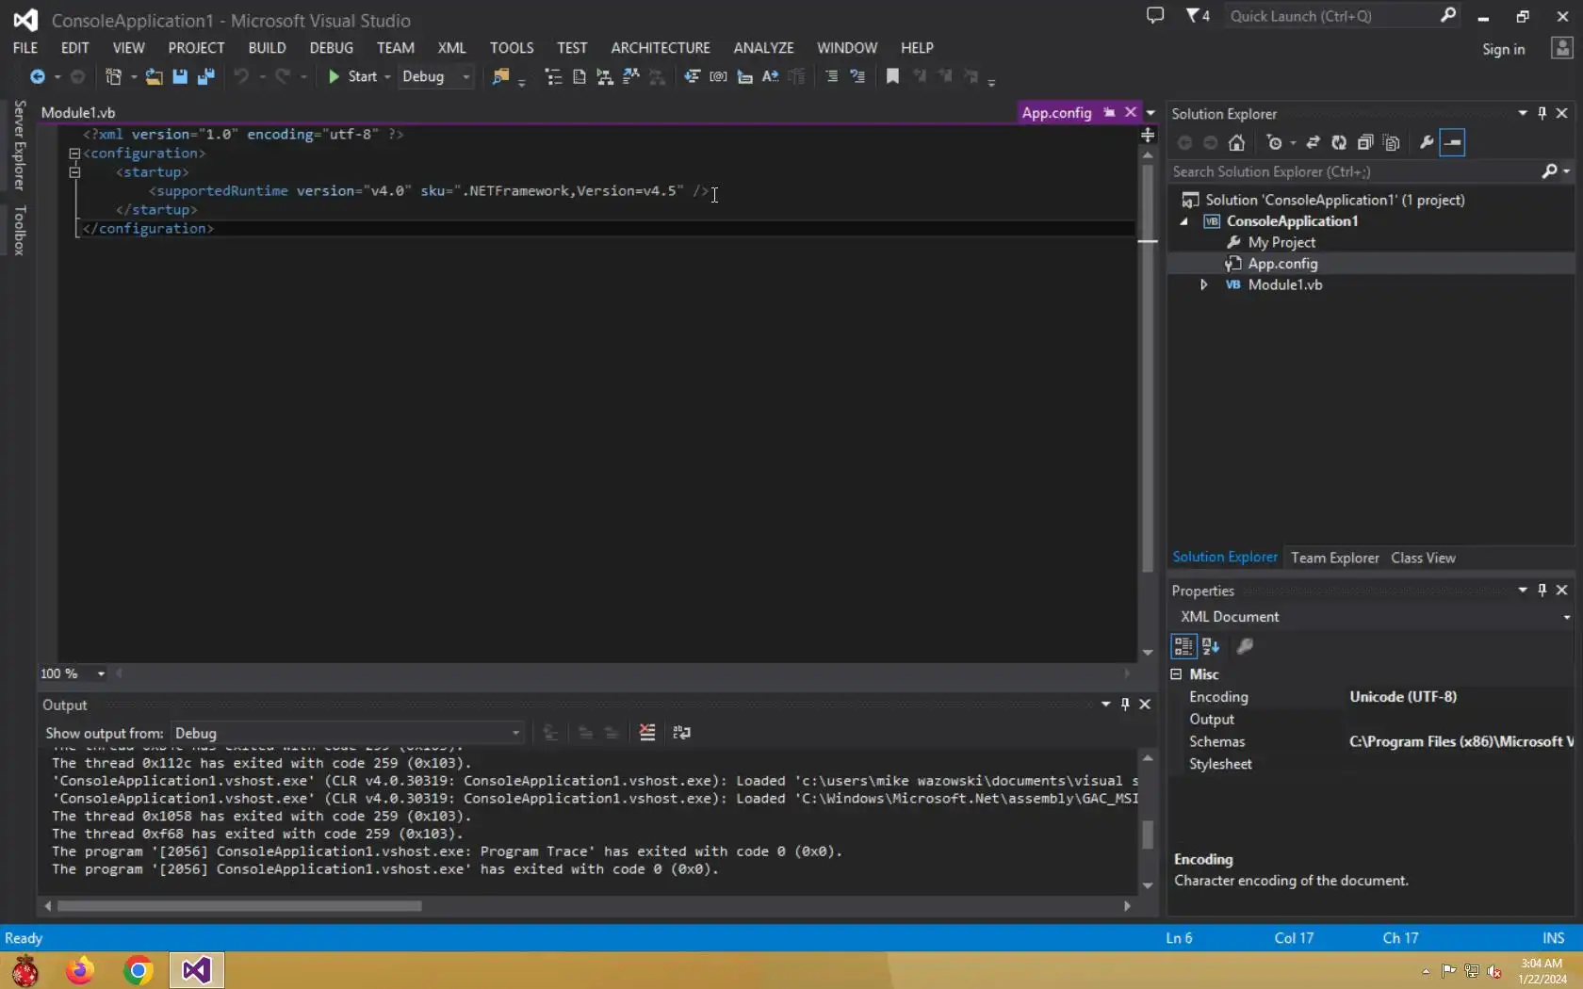Refresh the Solution Explorer
1583x989 pixels.
(x=1339, y=142)
